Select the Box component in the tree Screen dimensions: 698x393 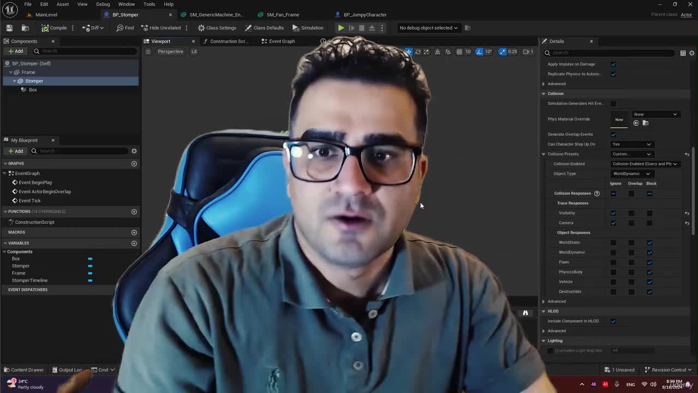click(x=33, y=90)
